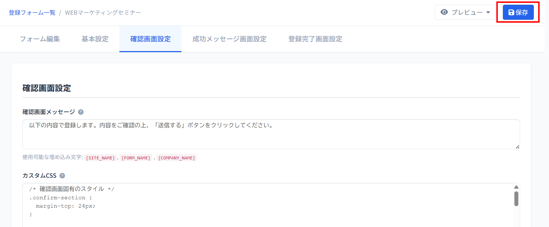Click the 登録フォーム一覧 breadcrumb link
The width and height of the screenshot is (549, 227).
(x=32, y=12)
